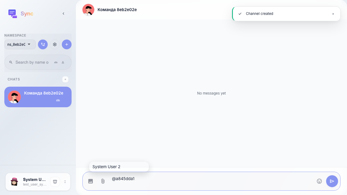Viewport: 347px width, 195px height.
Task: Collapse the sidebar with the chevron arrow
Action: (63, 14)
